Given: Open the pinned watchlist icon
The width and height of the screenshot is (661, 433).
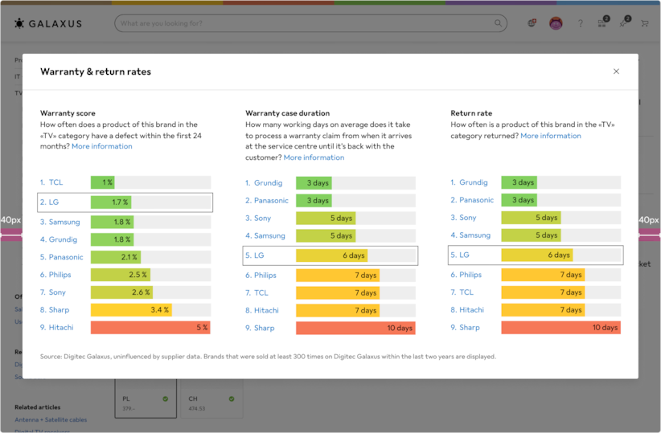Looking at the screenshot, I should (x=623, y=23).
